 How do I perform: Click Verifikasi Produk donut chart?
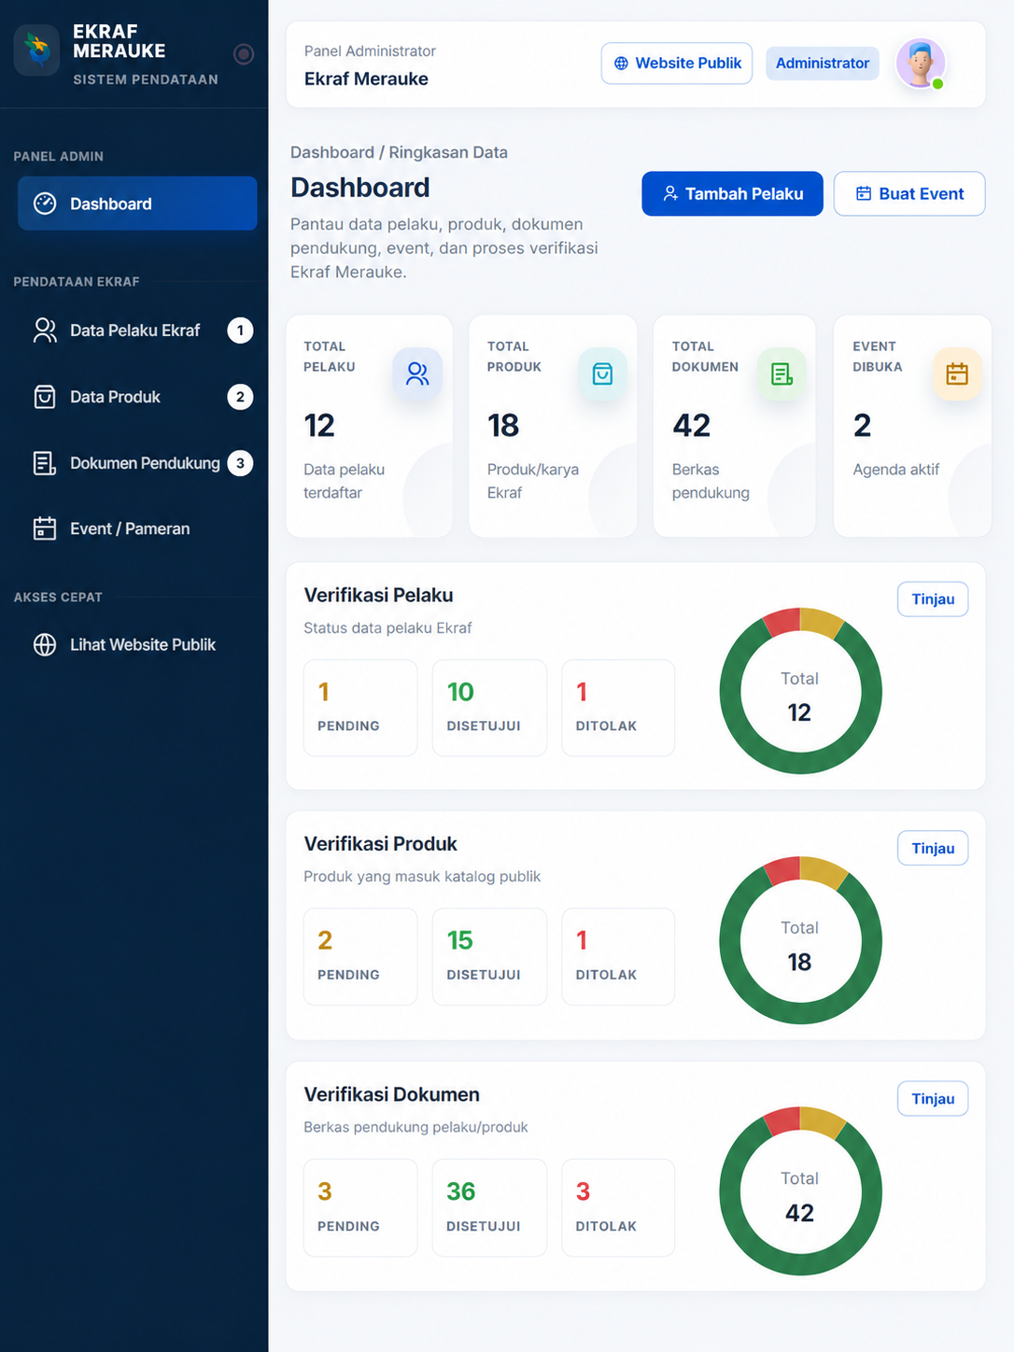(x=800, y=940)
